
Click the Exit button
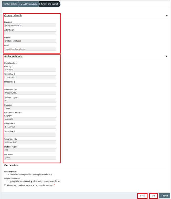153,196
